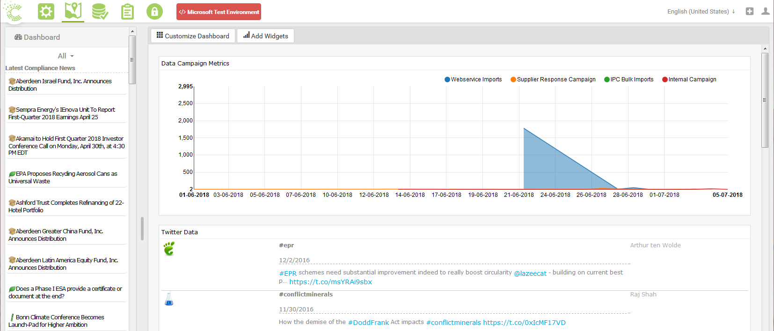
Task: Click the news panel vertical scrollbar
Action: (x=132, y=60)
